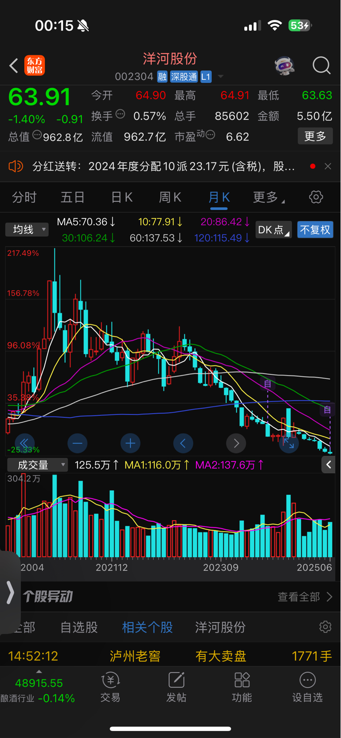Select the 自选股 tab
341x738 pixels.
point(79,627)
